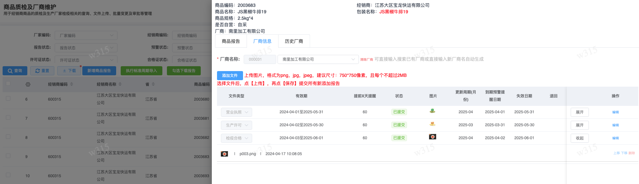Click the 重置 reset button
Viewport: 639px width, 184px height.
click(42, 71)
